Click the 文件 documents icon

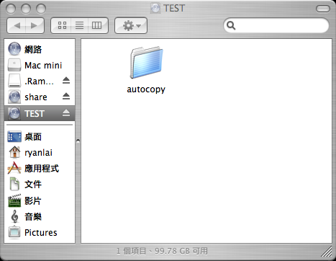pos(14,184)
